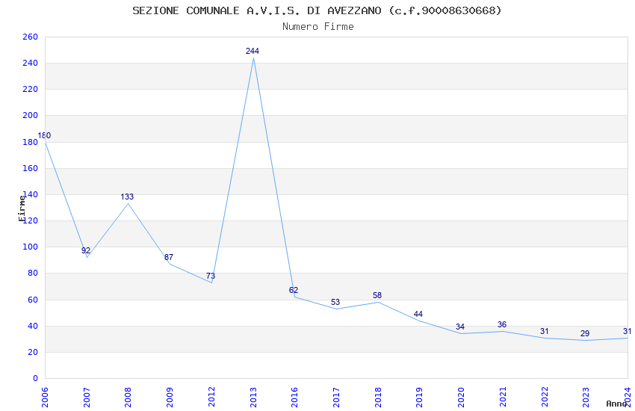Click the 2012 x-axis year label

211,398
